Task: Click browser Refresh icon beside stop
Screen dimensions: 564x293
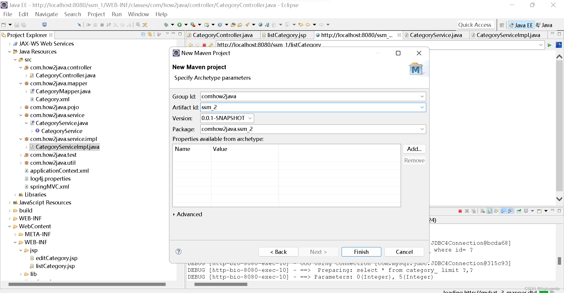Action: tap(211, 45)
